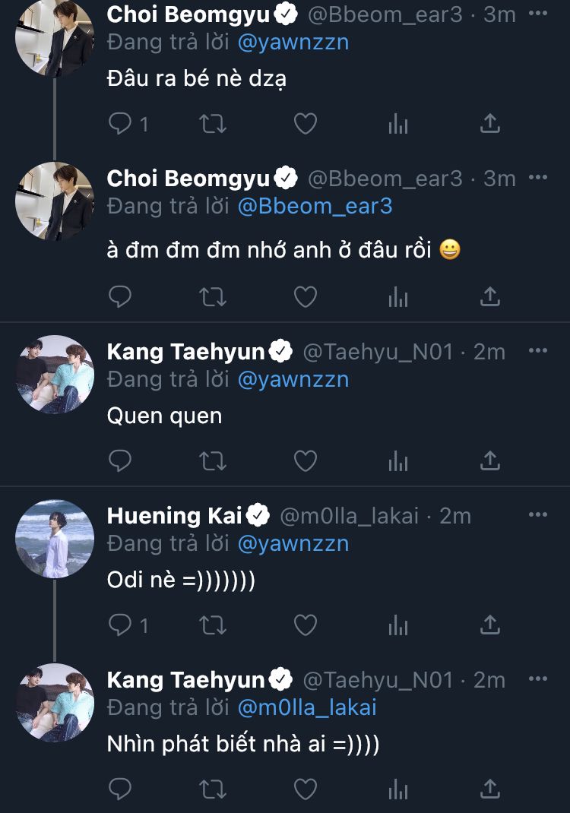The image size is (570, 813).
Task: Retweet the tweet "Nhìn phát biết nhà ai"
Action: tap(213, 789)
